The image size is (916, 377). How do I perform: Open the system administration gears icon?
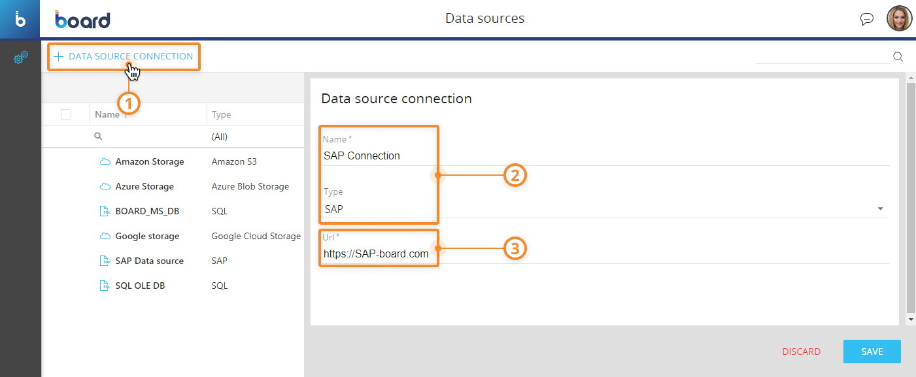pyautogui.click(x=21, y=58)
